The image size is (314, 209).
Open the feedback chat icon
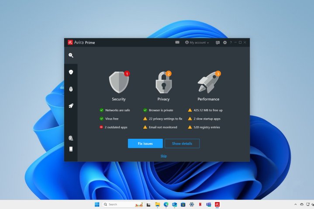[217, 43]
